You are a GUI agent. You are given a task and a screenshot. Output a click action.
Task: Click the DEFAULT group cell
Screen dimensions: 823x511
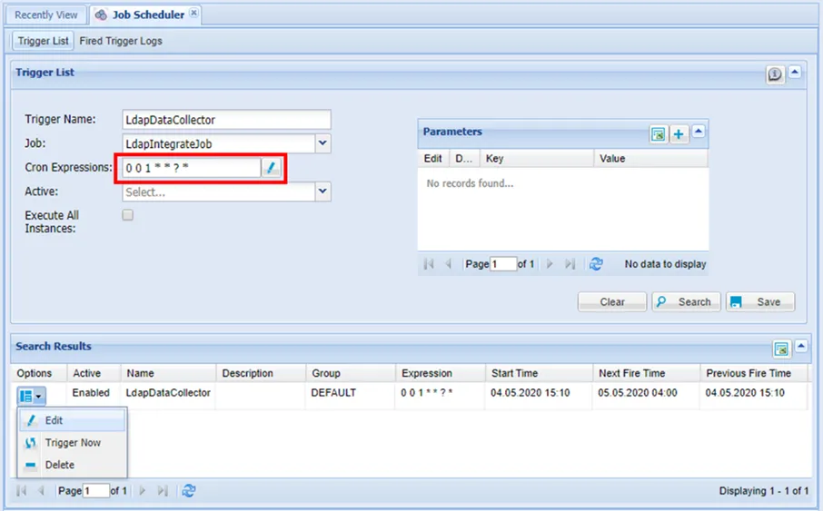coord(333,393)
